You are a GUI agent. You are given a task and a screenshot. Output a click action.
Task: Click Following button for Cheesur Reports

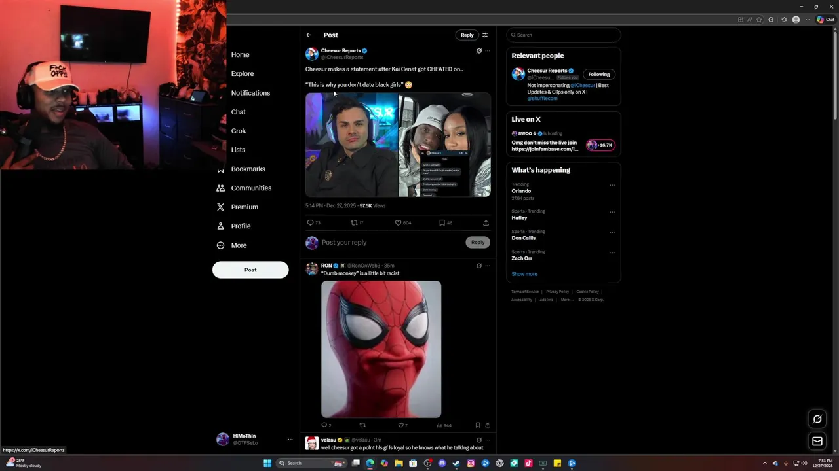click(598, 74)
